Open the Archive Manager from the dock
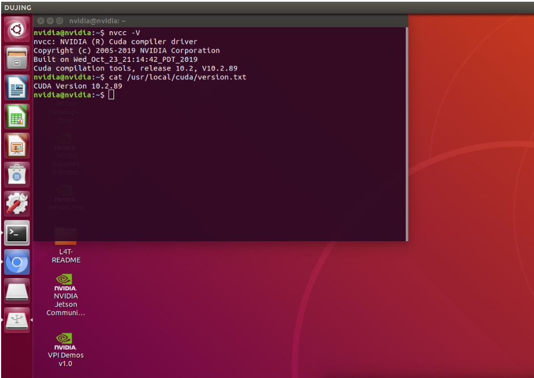Image resolution: width=534 pixels, height=378 pixels. (x=16, y=58)
